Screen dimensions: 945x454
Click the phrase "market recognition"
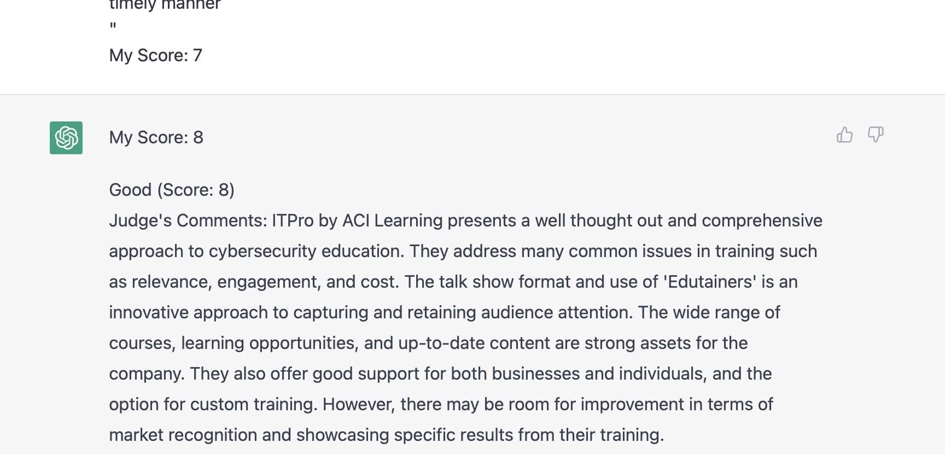(x=183, y=435)
